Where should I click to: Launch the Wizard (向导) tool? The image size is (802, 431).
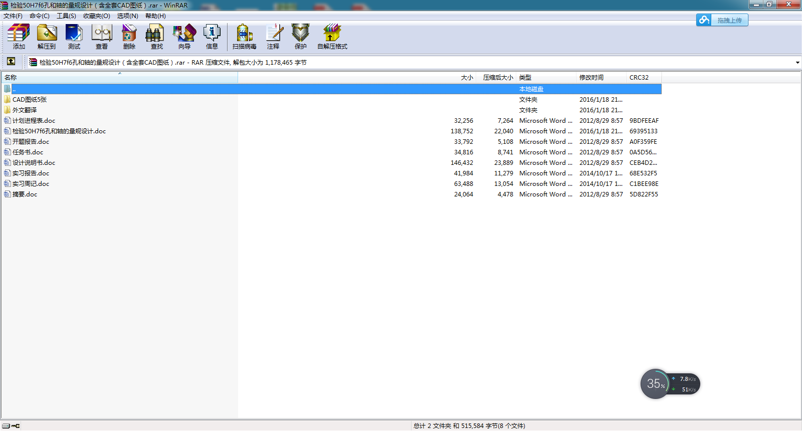coord(184,37)
